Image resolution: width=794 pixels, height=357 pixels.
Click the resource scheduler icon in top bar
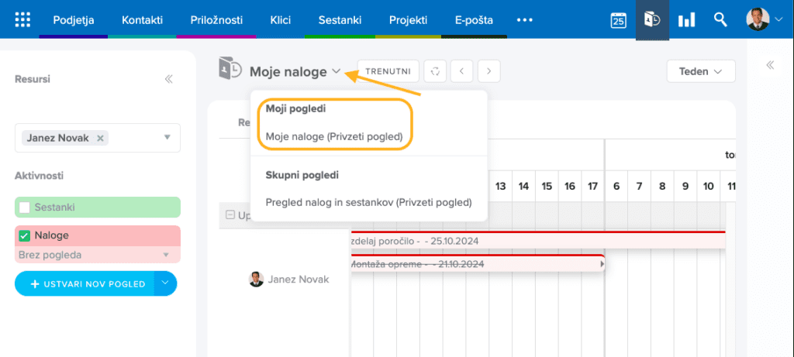click(x=652, y=20)
